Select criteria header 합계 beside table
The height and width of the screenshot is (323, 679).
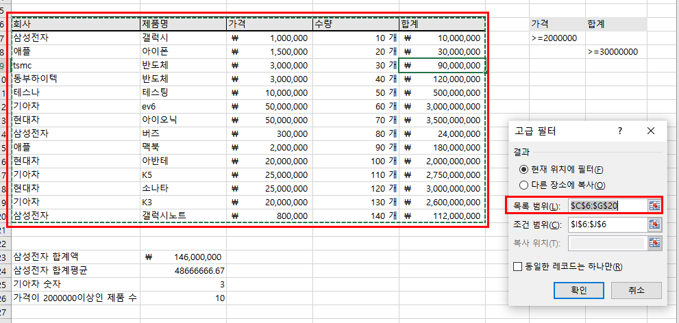point(617,24)
